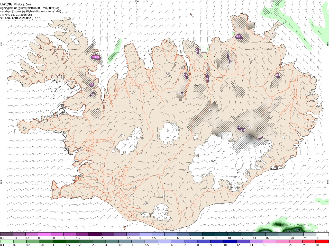Click the 0.8 snowfall label in the Westfjords

pos(97,57)
